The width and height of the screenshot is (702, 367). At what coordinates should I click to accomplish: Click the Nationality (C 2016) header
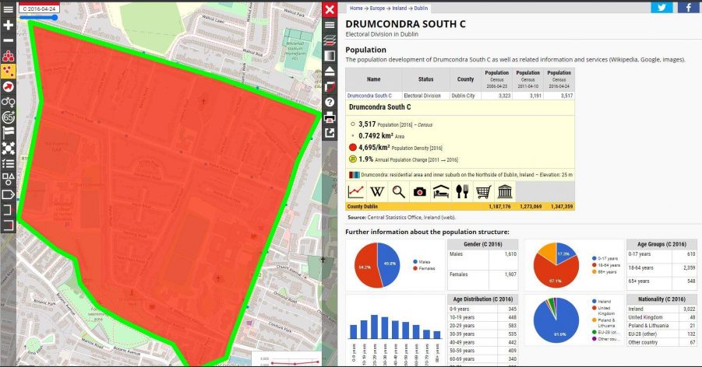[661, 299]
